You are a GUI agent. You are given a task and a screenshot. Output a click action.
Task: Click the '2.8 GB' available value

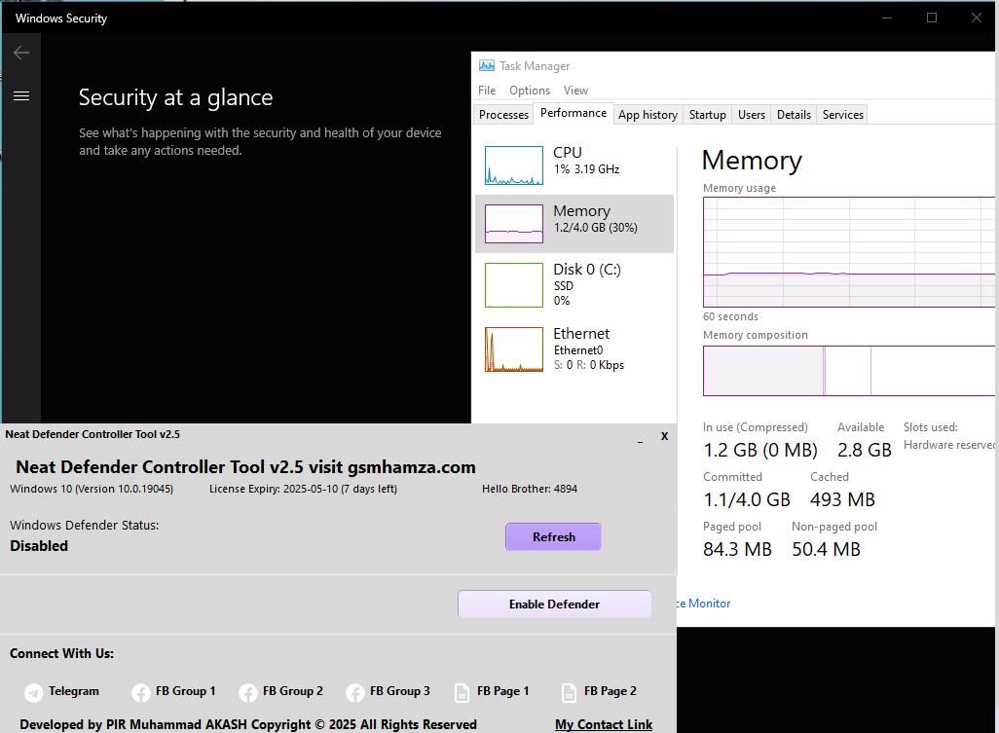click(x=864, y=451)
